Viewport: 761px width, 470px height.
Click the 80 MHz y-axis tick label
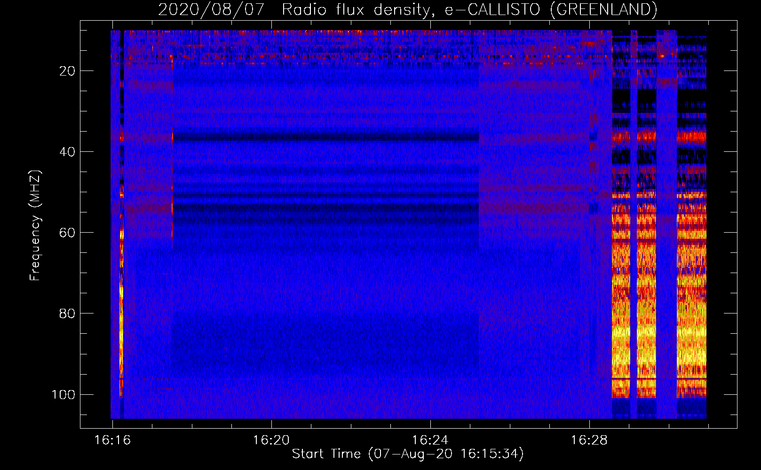point(67,313)
